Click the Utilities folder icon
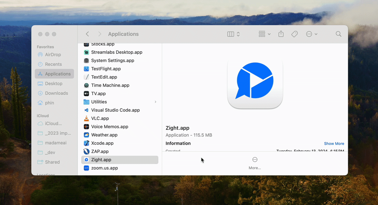 click(x=86, y=102)
